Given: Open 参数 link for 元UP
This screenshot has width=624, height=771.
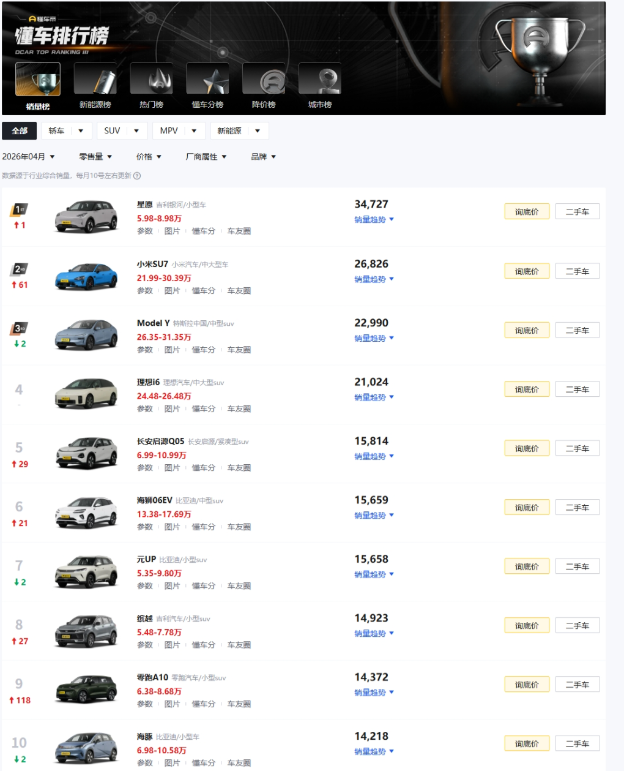Looking at the screenshot, I should coord(145,585).
